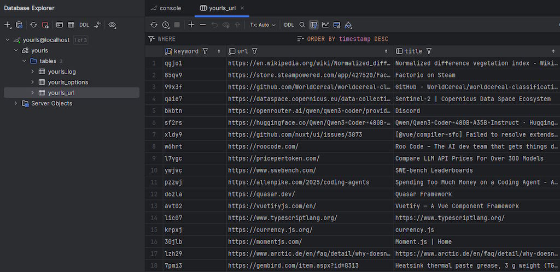This screenshot has height=272, width=560.
Task: Select yourls_options in the tree
Action: tap(68, 82)
